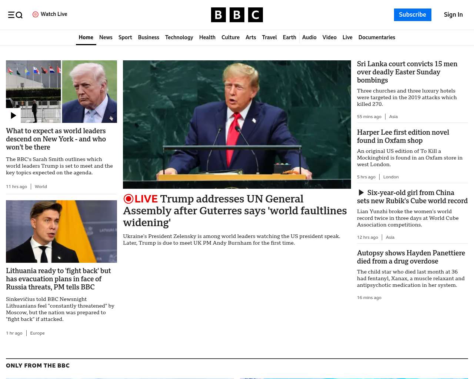Image resolution: width=474 pixels, height=379 pixels.
Task: Open the menu and search icon
Action: (15, 15)
